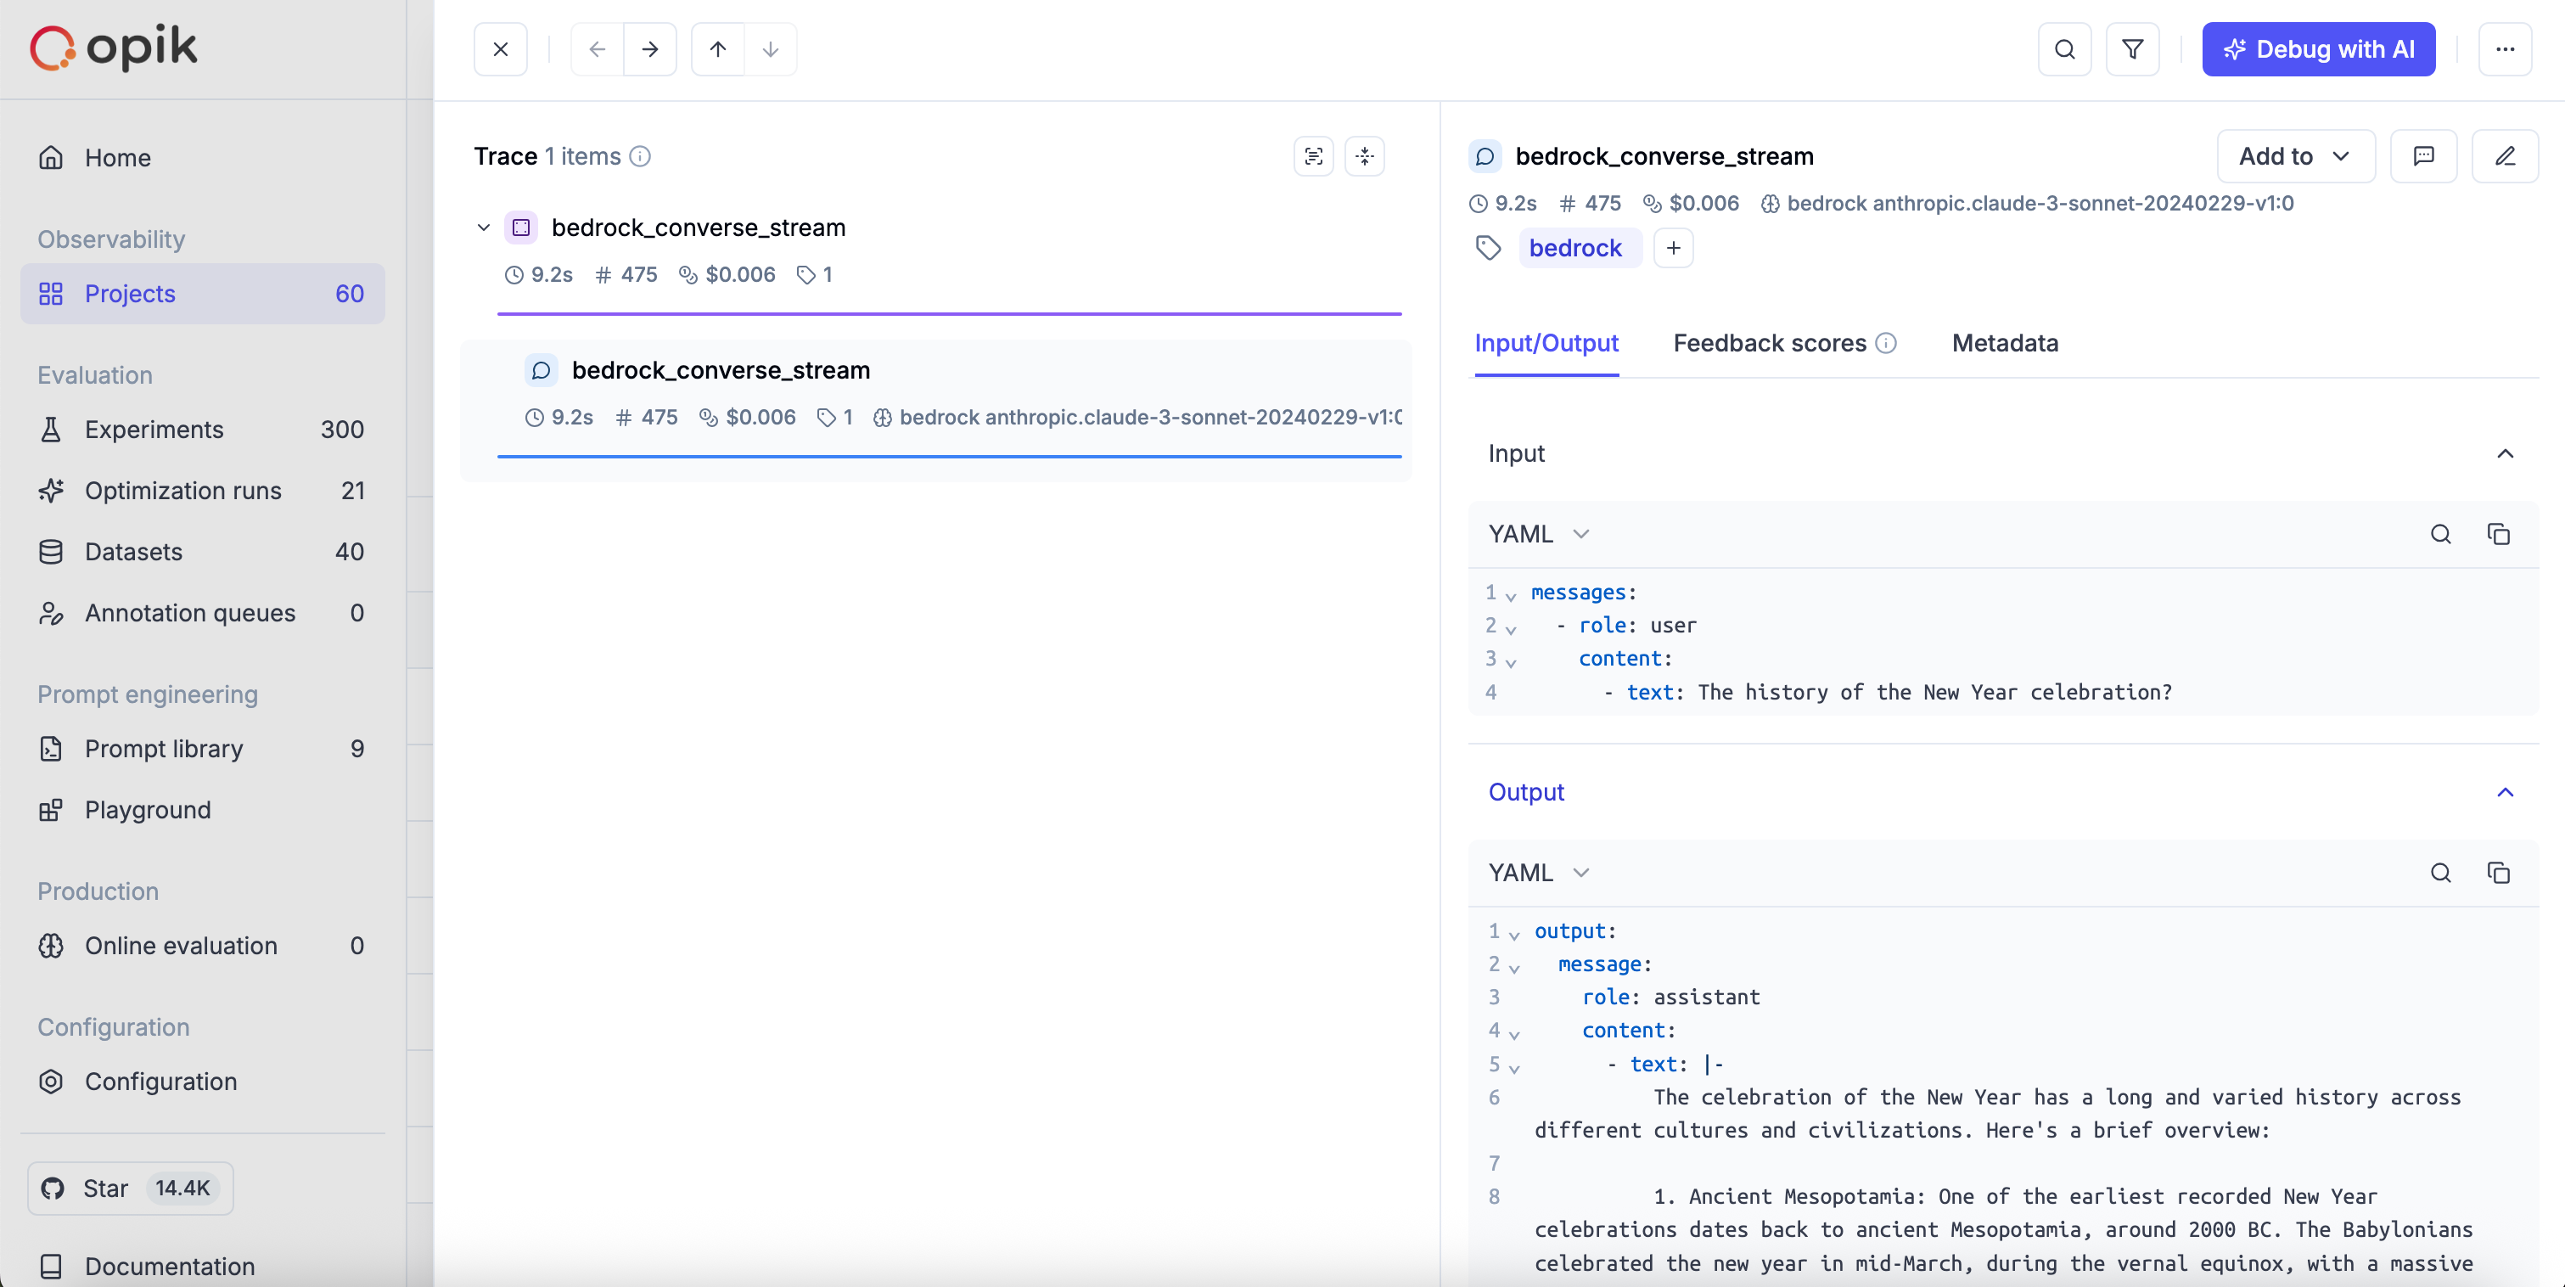Viewport: 2565px width, 1287px height.
Task: Click the search icon in top toolbar
Action: [x=2064, y=48]
